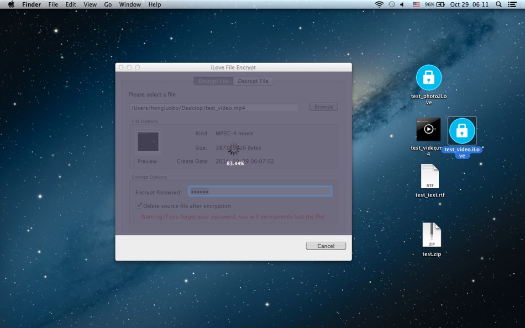
Task: Click the battery status icon
Action: click(440, 4)
